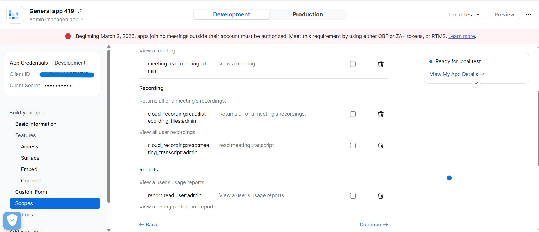Open Basic Information in the sidebar
Image resolution: width=539 pixels, height=232 pixels.
coord(36,124)
